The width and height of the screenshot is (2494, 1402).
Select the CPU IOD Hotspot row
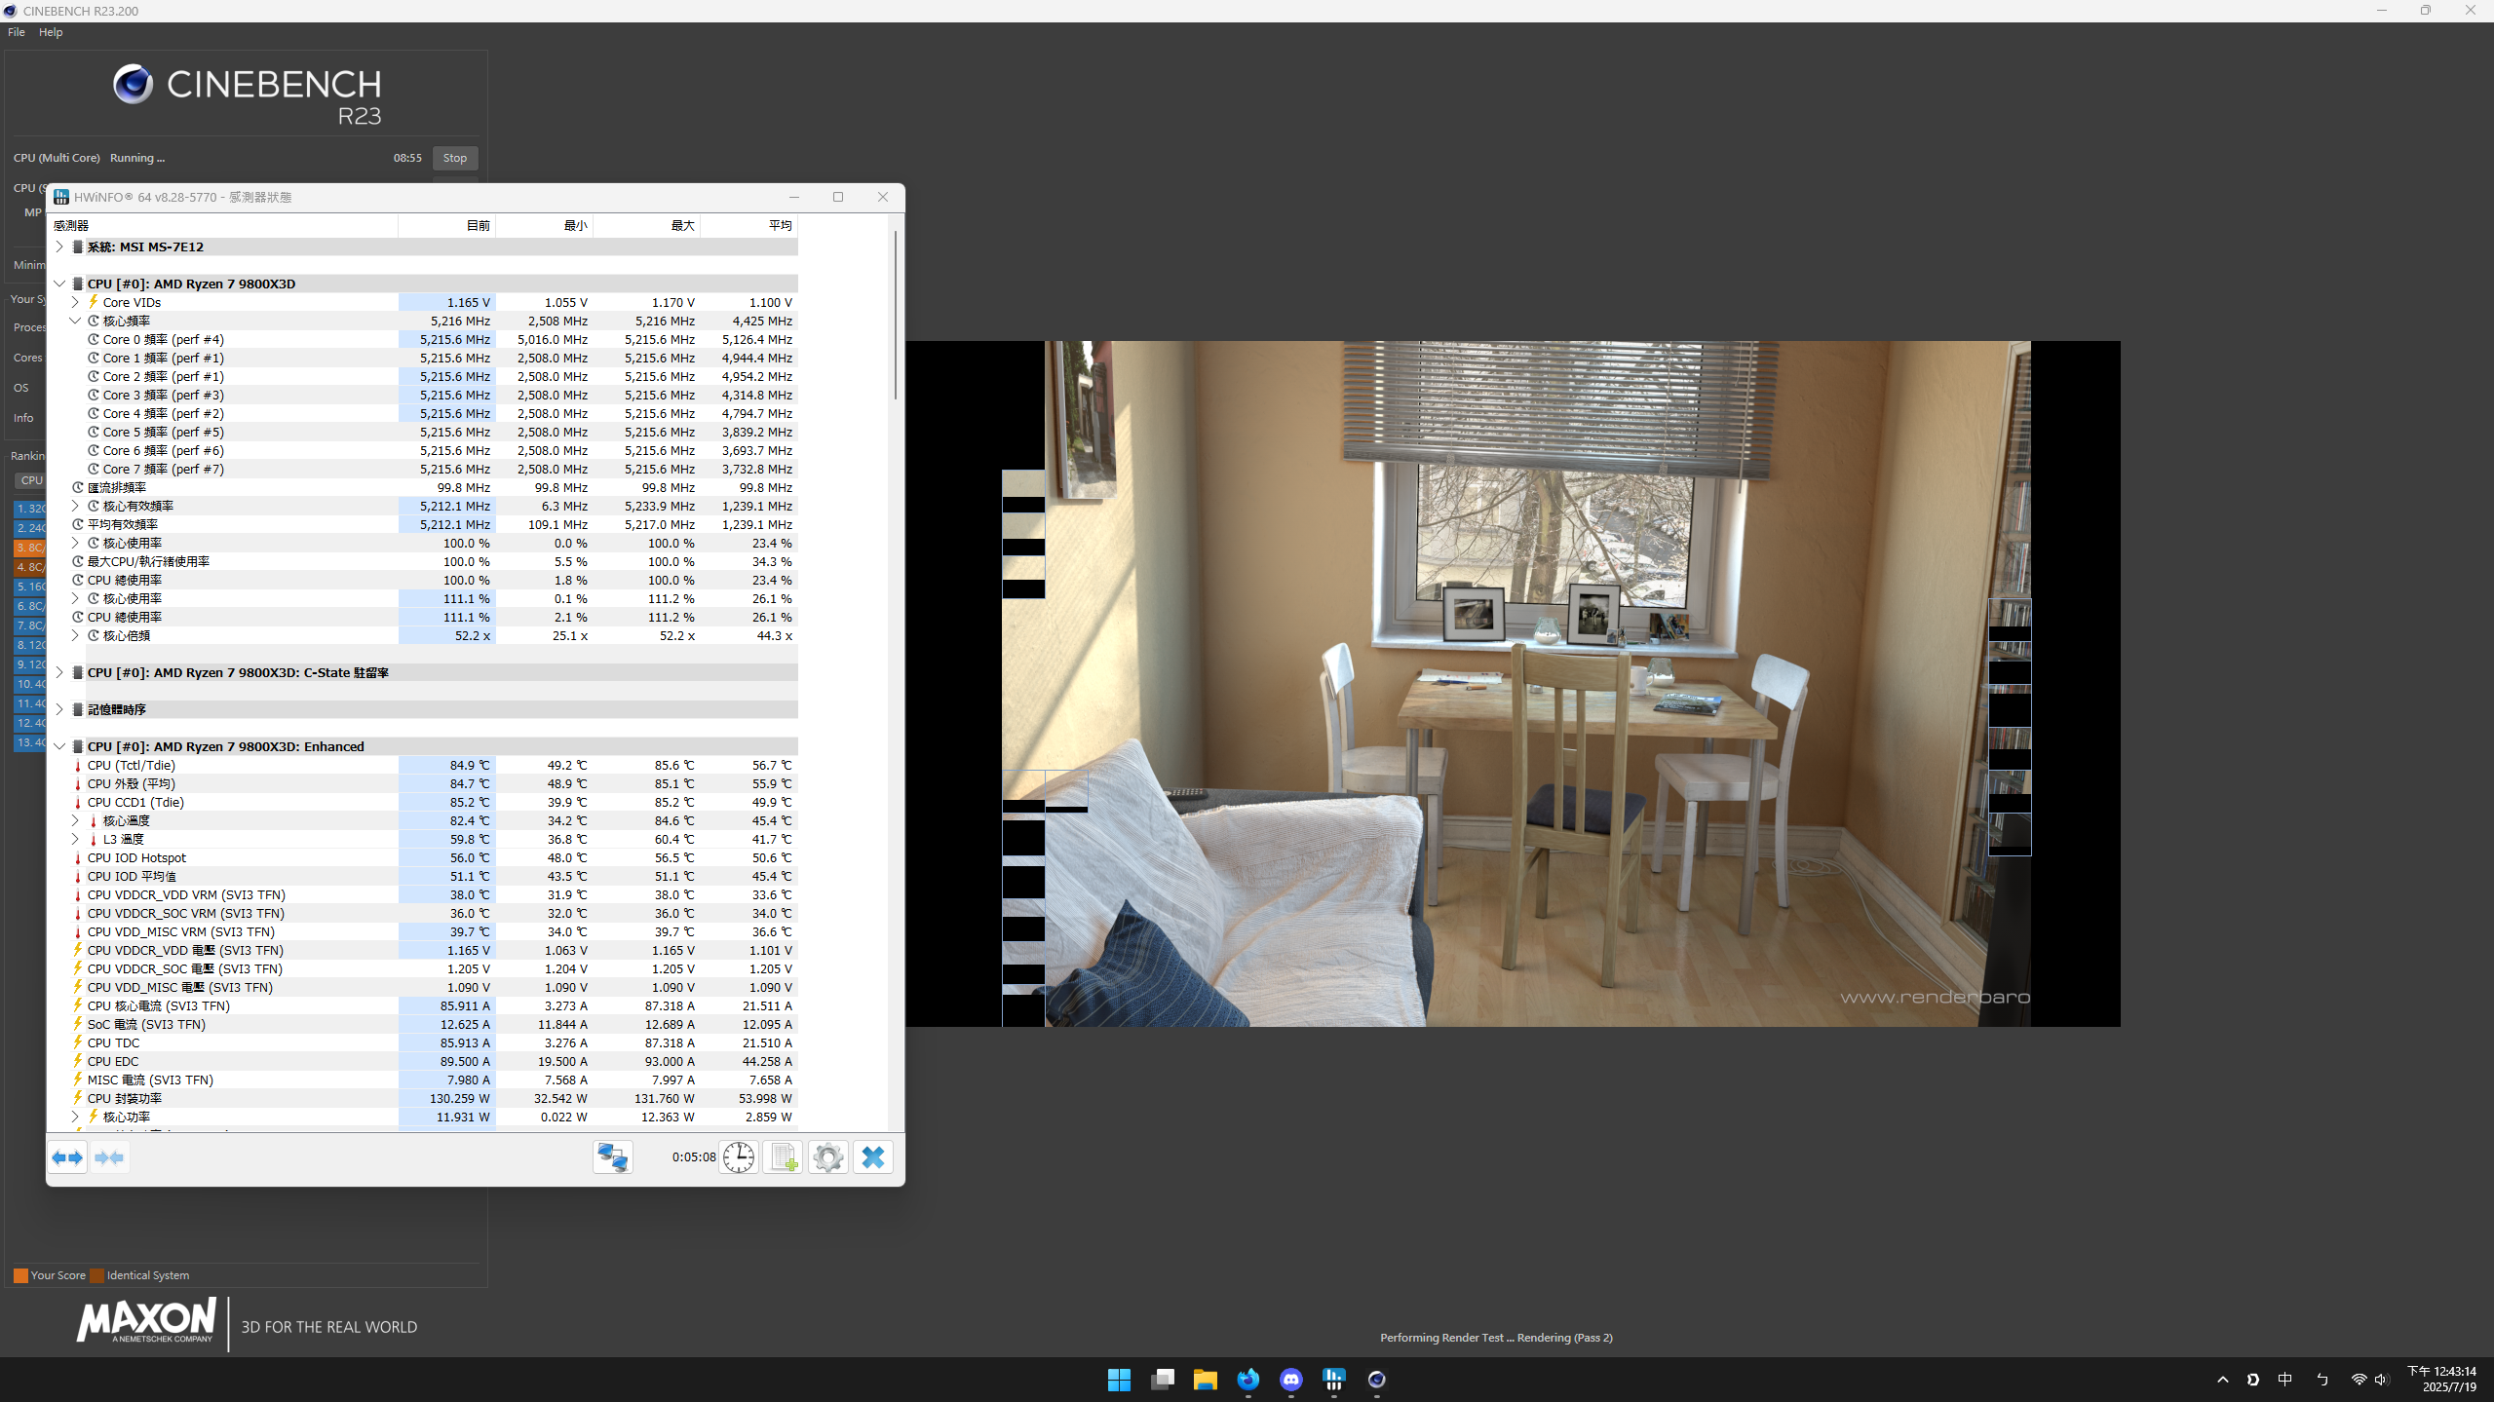pyautogui.click(x=423, y=857)
